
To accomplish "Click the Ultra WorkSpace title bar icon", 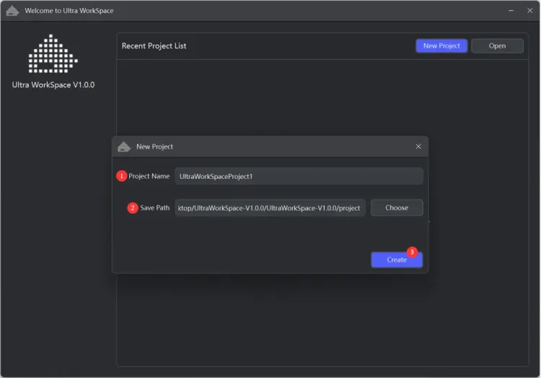I will (x=12, y=11).
